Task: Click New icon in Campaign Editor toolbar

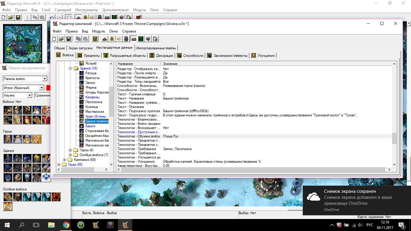Action: click(54, 38)
